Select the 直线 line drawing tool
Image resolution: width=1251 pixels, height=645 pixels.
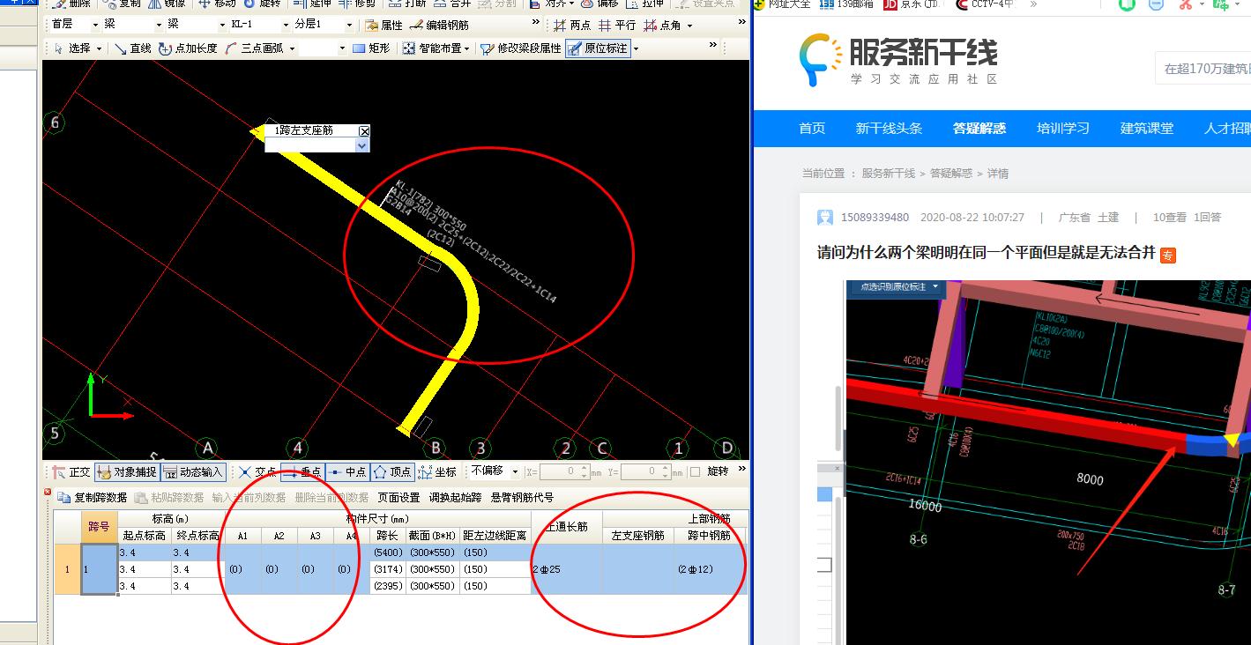click(x=133, y=48)
